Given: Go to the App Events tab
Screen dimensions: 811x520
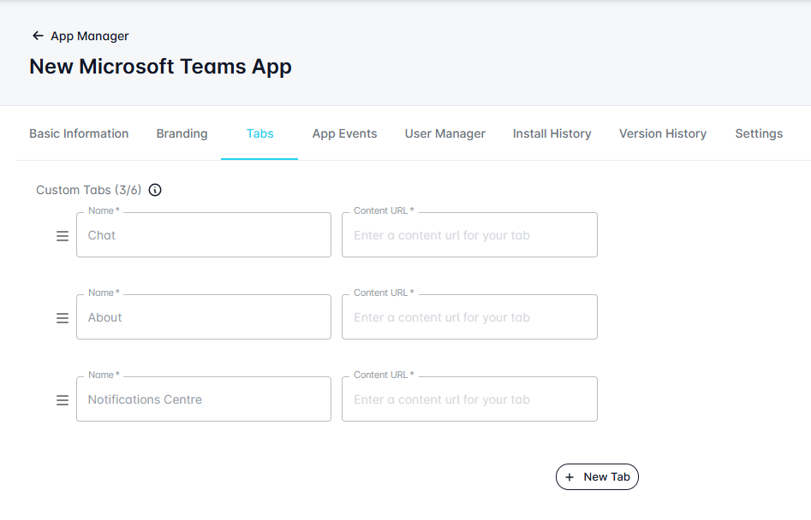Looking at the screenshot, I should 344,133.
